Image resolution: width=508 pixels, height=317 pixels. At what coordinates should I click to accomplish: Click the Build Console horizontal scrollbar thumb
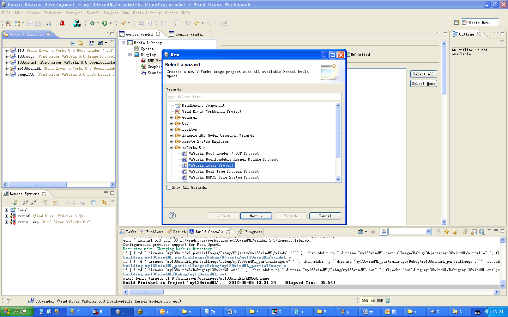(146, 292)
